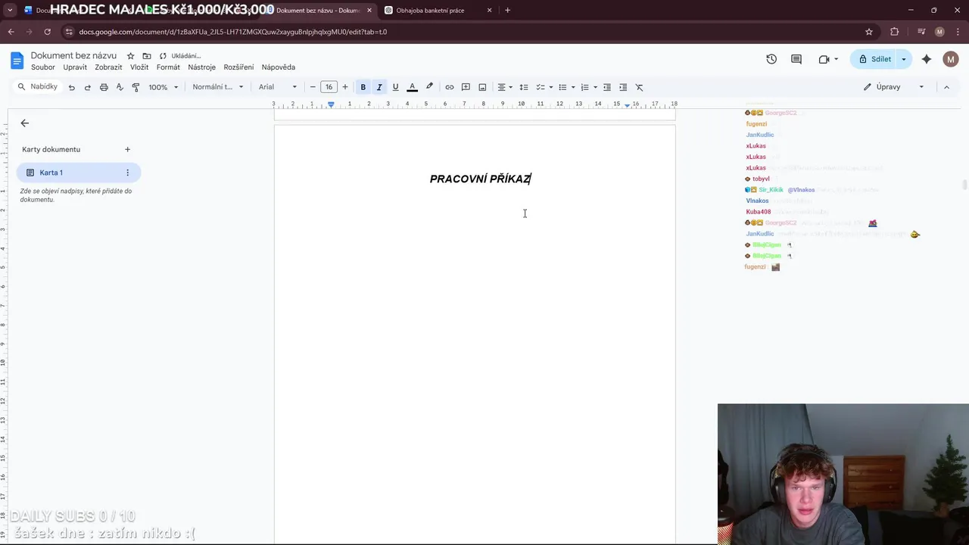Toggle italic formatting off

379,87
